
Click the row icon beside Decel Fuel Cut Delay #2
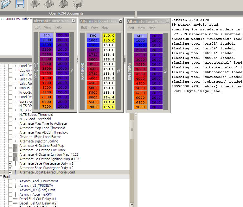coord(15,203)
